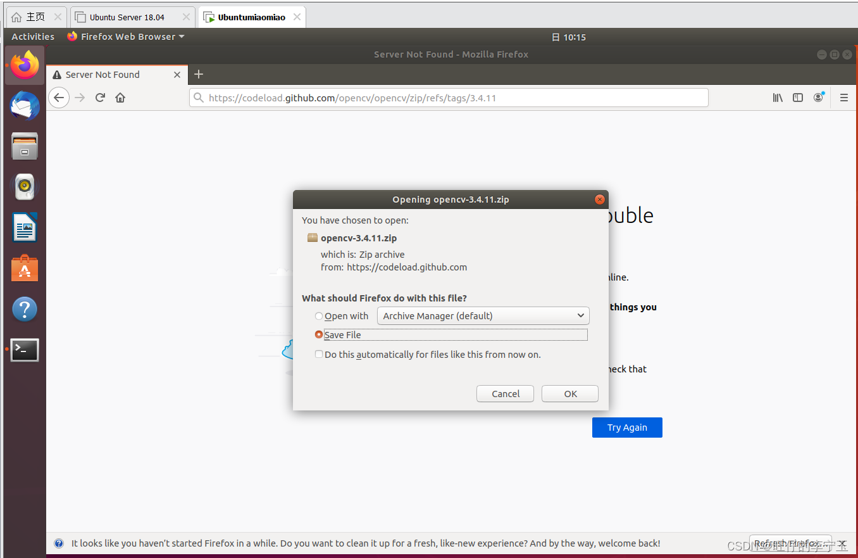Cancel the download dialog
Image resolution: width=858 pixels, height=558 pixels.
pyautogui.click(x=506, y=394)
